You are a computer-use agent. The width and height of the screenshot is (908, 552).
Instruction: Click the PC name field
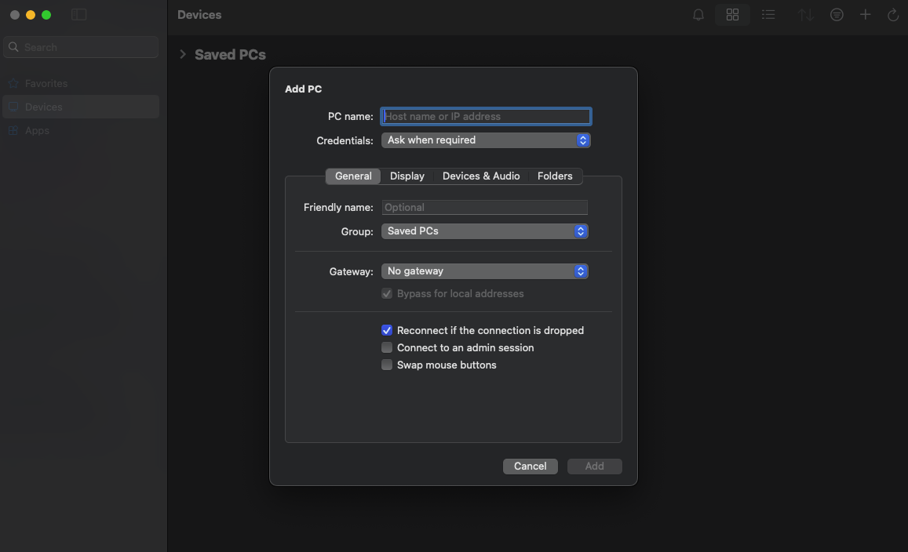click(x=486, y=116)
